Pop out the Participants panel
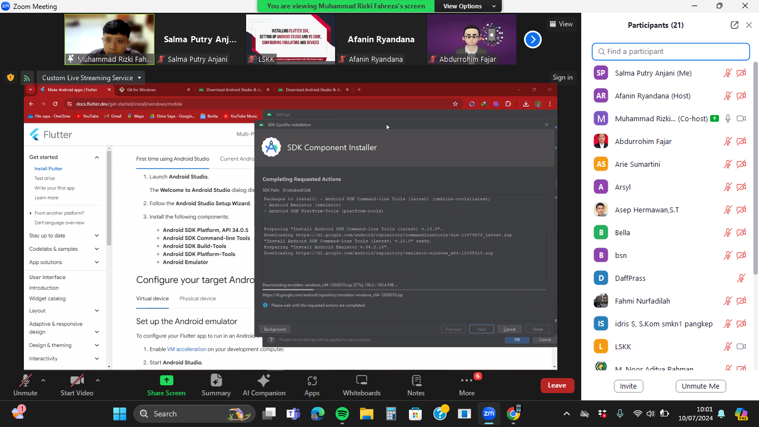The width and height of the screenshot is (759, 427). [x=735, y=25]
